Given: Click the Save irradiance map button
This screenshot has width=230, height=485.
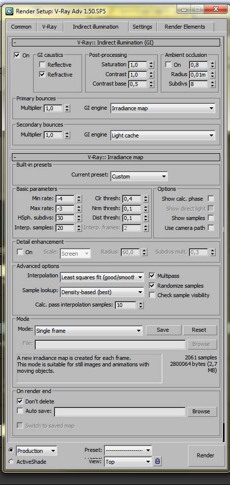Looking at the screenshot, I should pos(163,330).
